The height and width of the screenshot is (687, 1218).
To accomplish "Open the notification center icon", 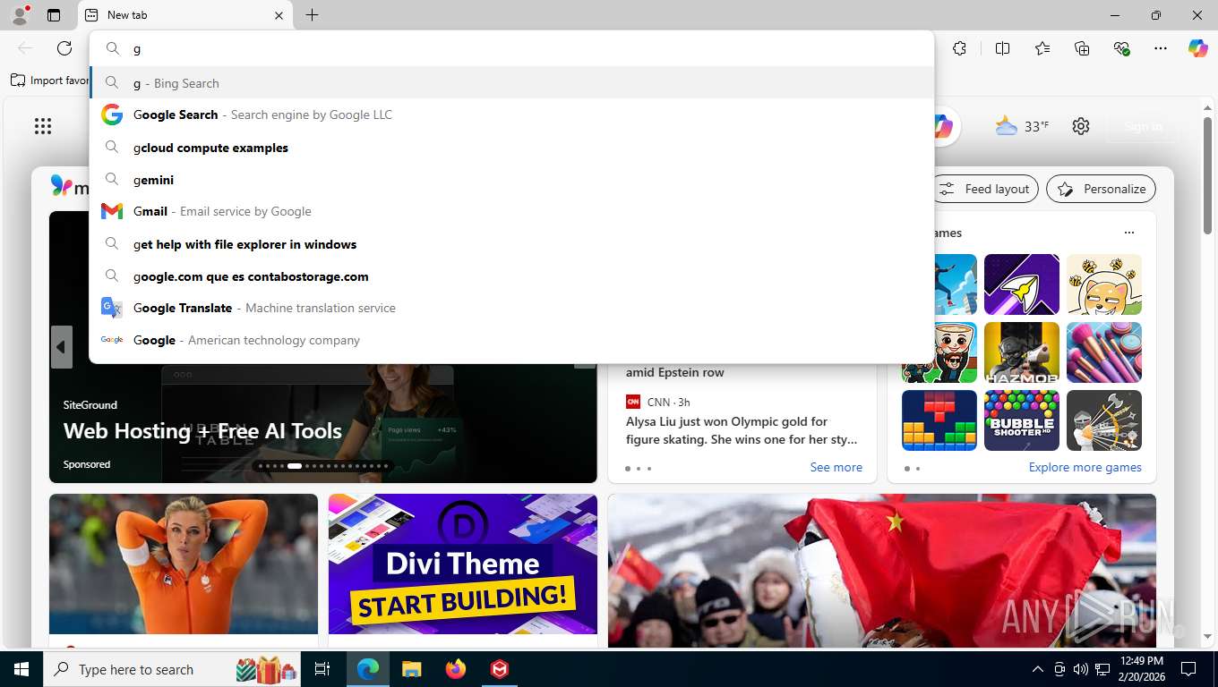I will tap(1188, 669).
